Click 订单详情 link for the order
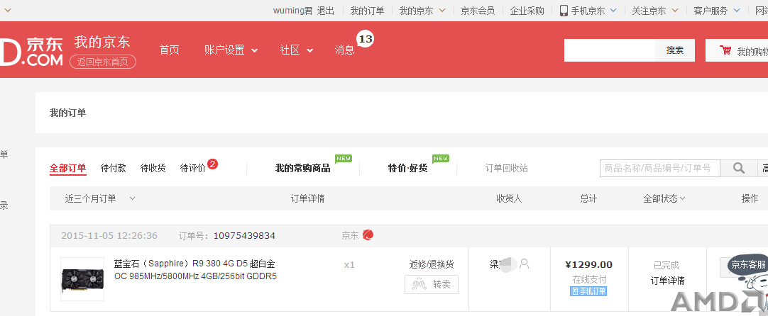Viewport: 768px width, 316px height. 667,281
